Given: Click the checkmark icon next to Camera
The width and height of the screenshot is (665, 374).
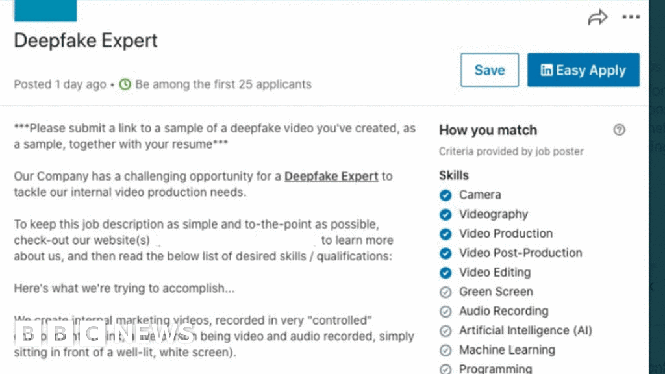Looking at the screenshot, I should click(x=445, y=195).
